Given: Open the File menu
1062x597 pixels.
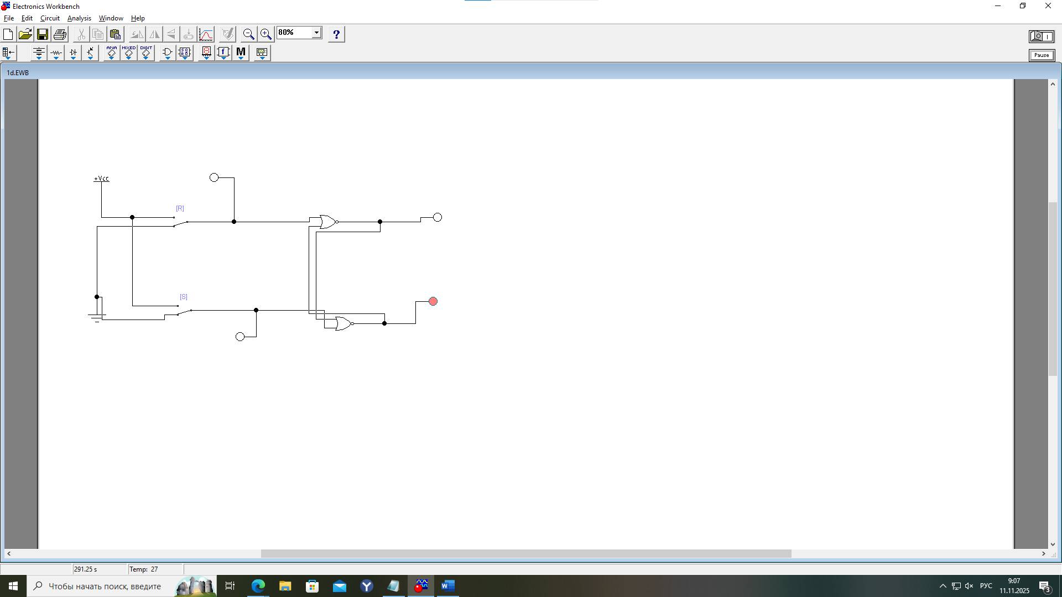Looking at the screenshot, I should click(x=9, y=18).
